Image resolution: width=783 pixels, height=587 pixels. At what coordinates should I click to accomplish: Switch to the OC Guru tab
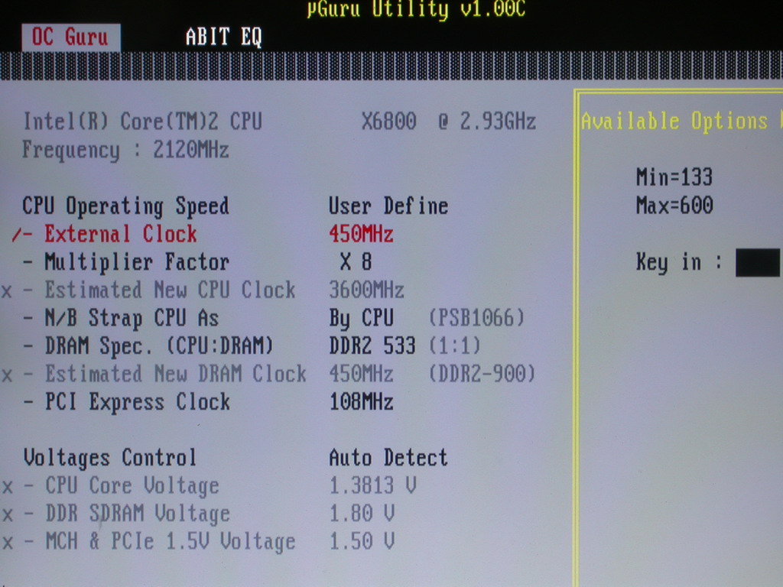point(70,37)
